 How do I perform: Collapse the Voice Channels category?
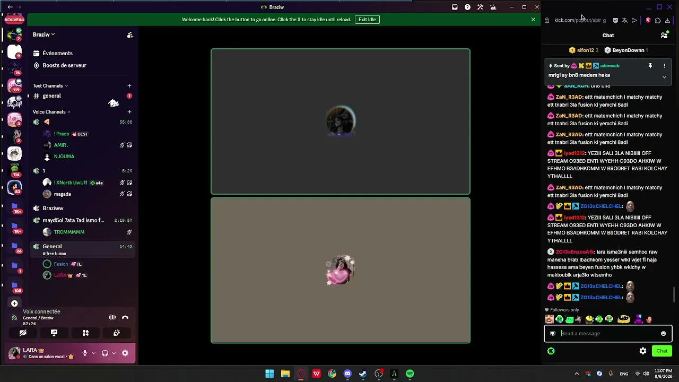51,112
